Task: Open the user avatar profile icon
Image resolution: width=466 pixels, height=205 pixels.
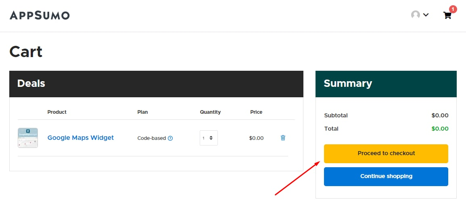Action: 415,15
